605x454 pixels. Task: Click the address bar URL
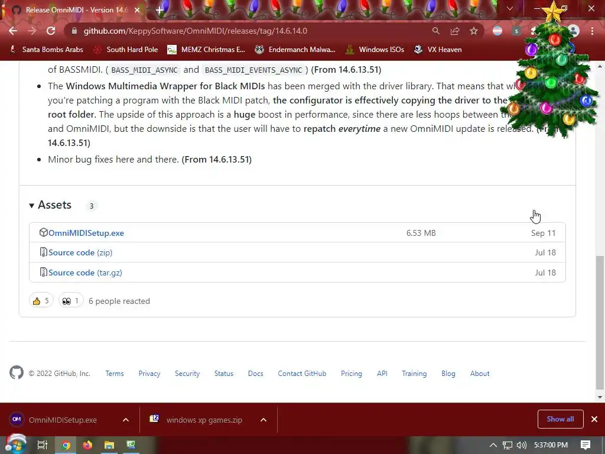click(x=195, y=31)
